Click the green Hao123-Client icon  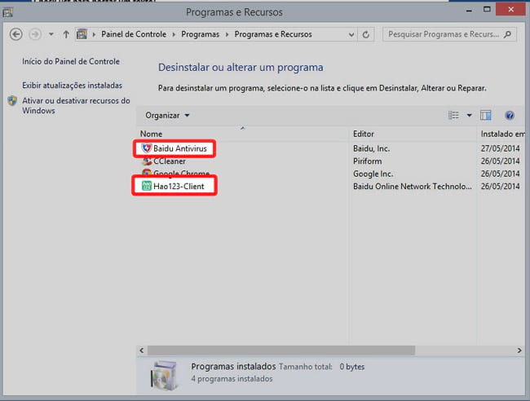146,186
